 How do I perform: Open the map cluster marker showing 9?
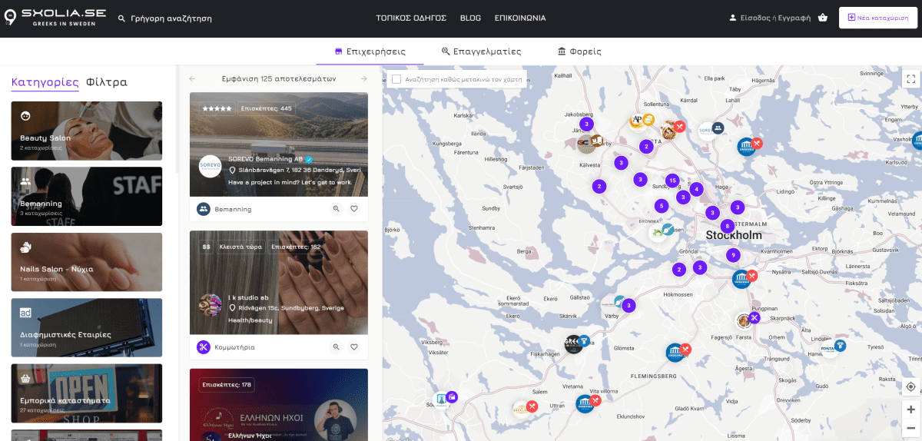(733, 255)
